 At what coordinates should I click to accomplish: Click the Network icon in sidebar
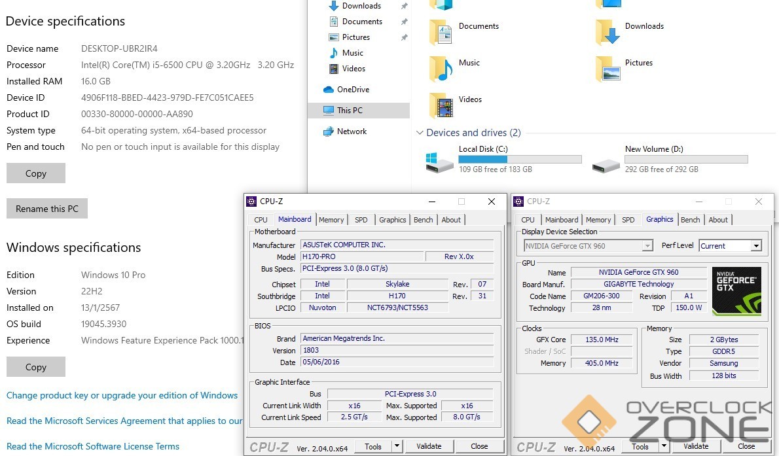329,132
